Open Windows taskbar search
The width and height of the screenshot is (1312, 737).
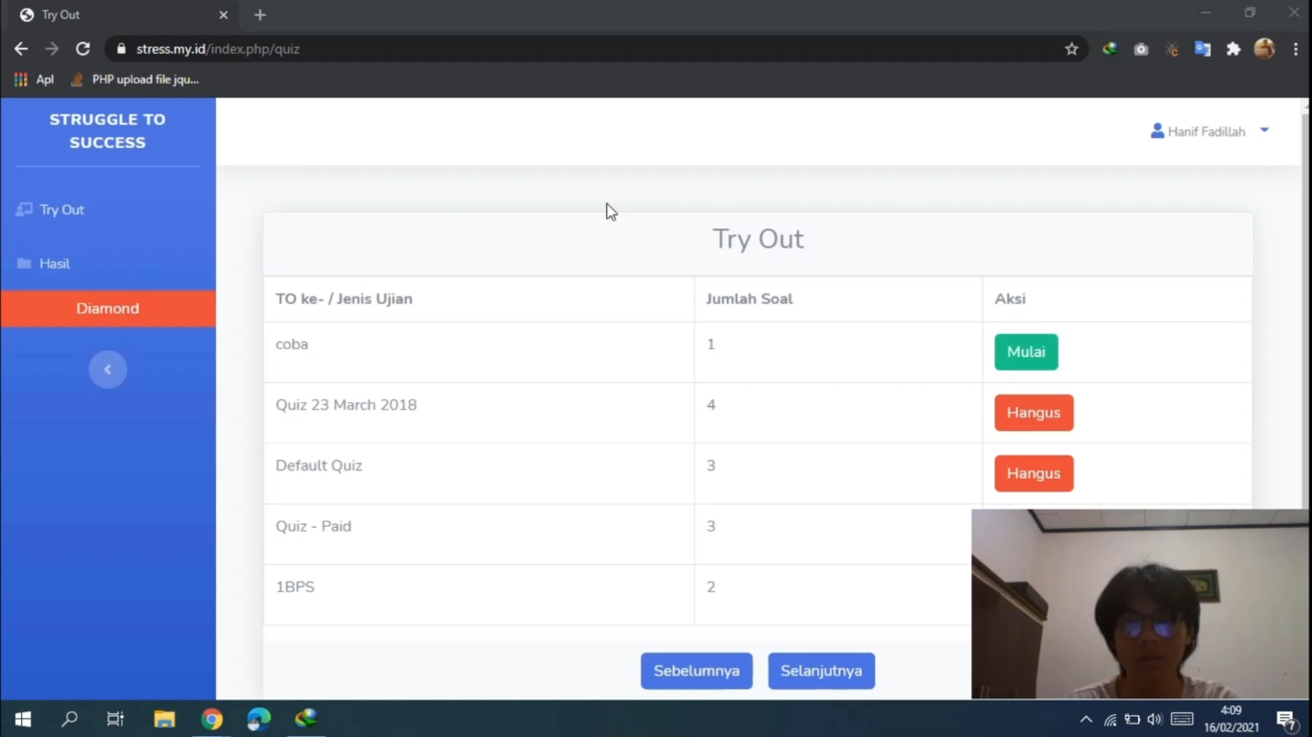tap(69, 719)
